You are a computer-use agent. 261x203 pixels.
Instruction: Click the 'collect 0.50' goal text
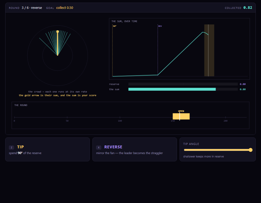click(x=64, y=8)
